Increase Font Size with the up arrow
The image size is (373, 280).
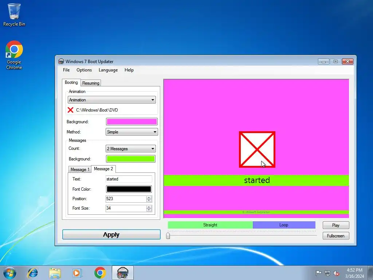coord(149,207)
